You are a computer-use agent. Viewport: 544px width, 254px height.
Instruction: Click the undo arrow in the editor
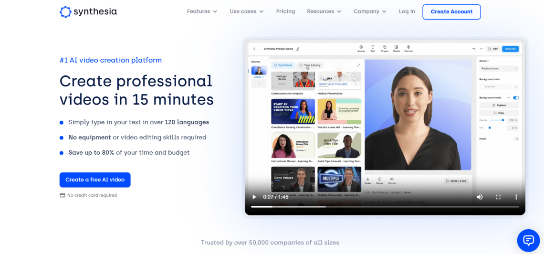474,49
